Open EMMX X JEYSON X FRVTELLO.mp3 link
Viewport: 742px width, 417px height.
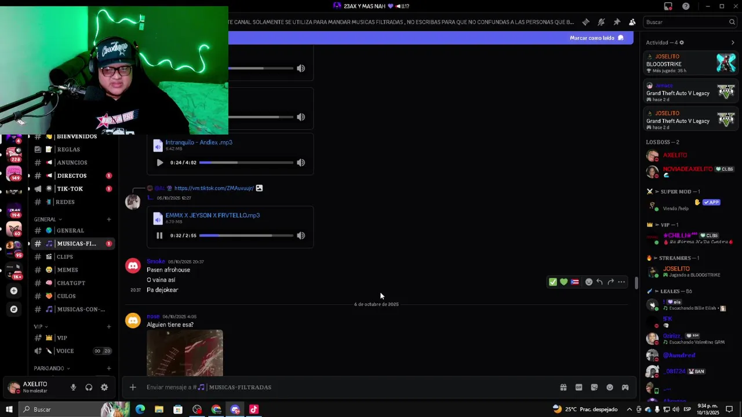tap(213, 215)
